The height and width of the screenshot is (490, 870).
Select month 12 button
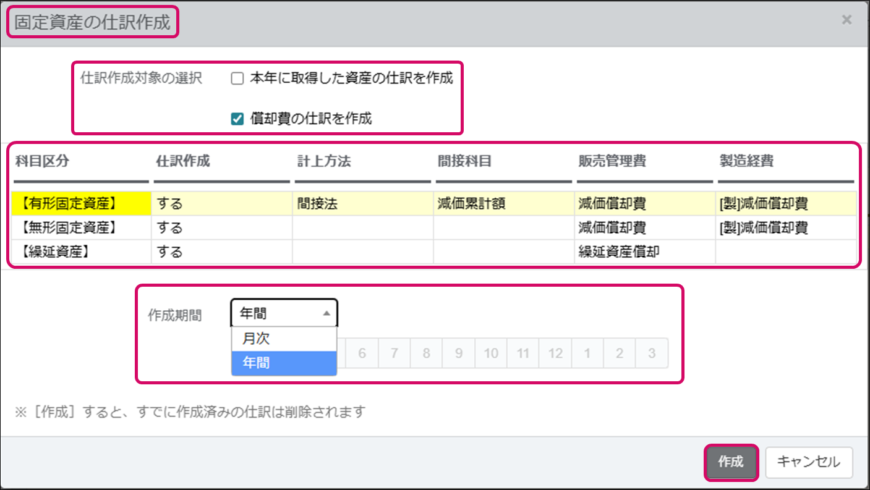pos(555,353)
